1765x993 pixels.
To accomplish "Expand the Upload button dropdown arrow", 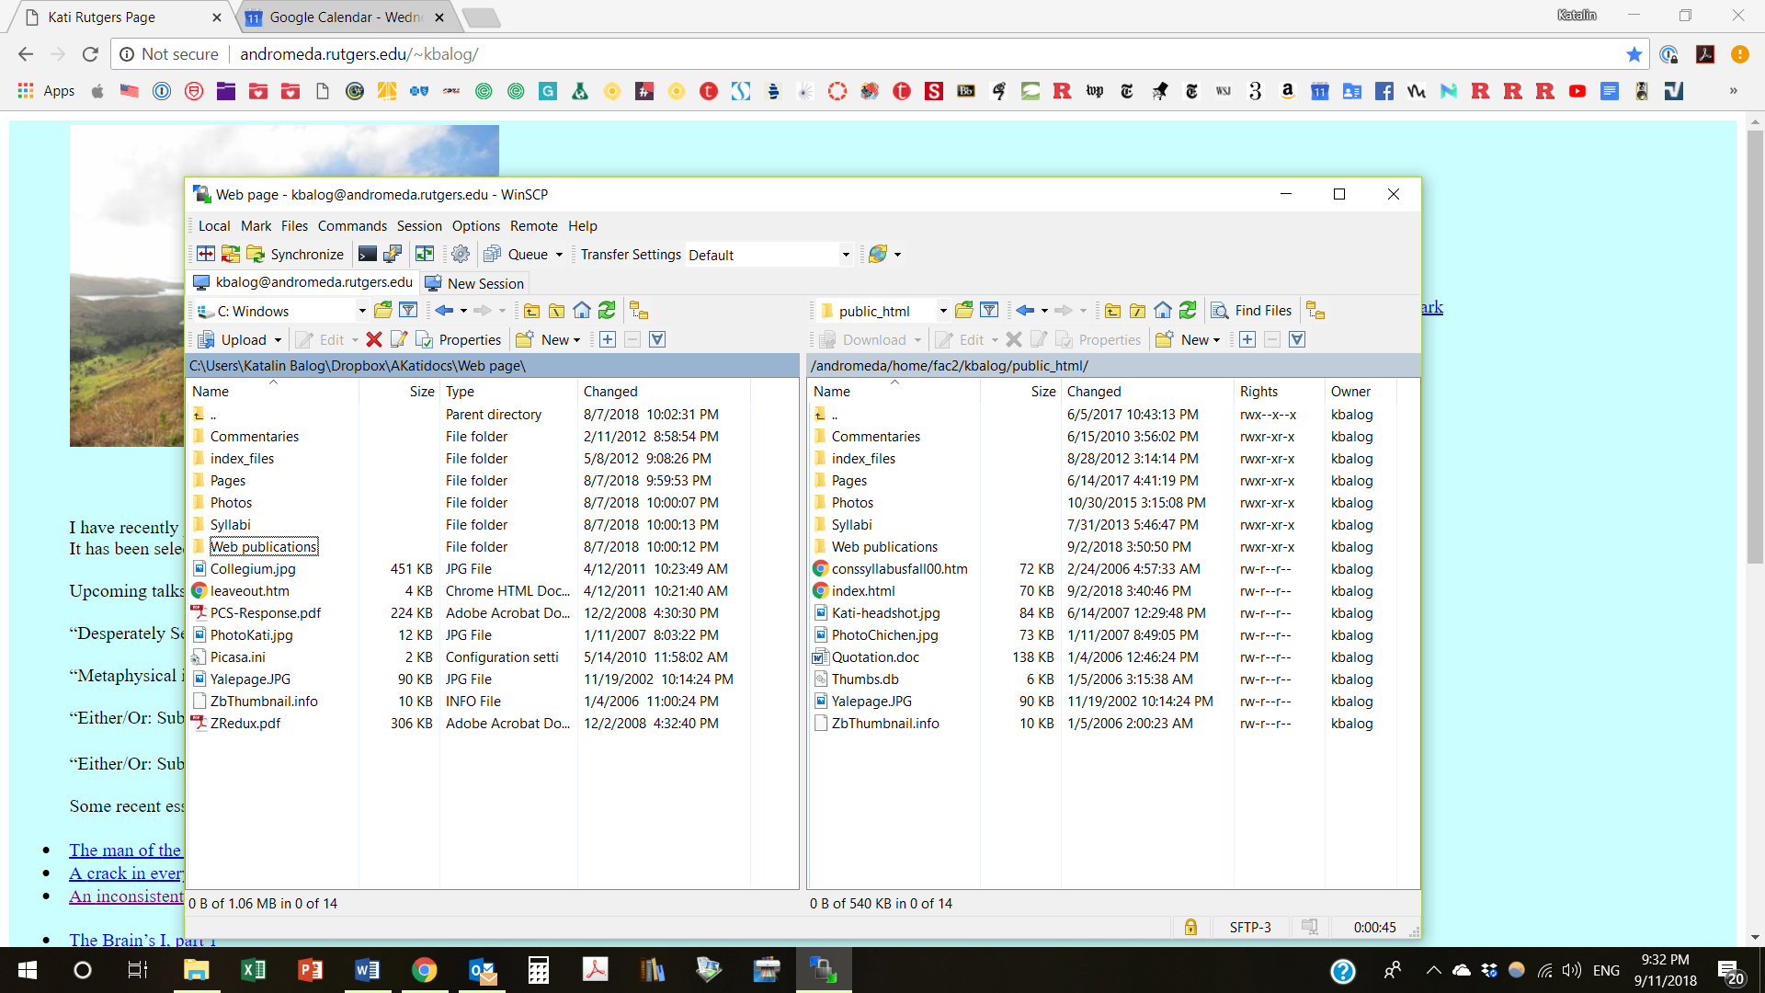I will tap(278, 340).
